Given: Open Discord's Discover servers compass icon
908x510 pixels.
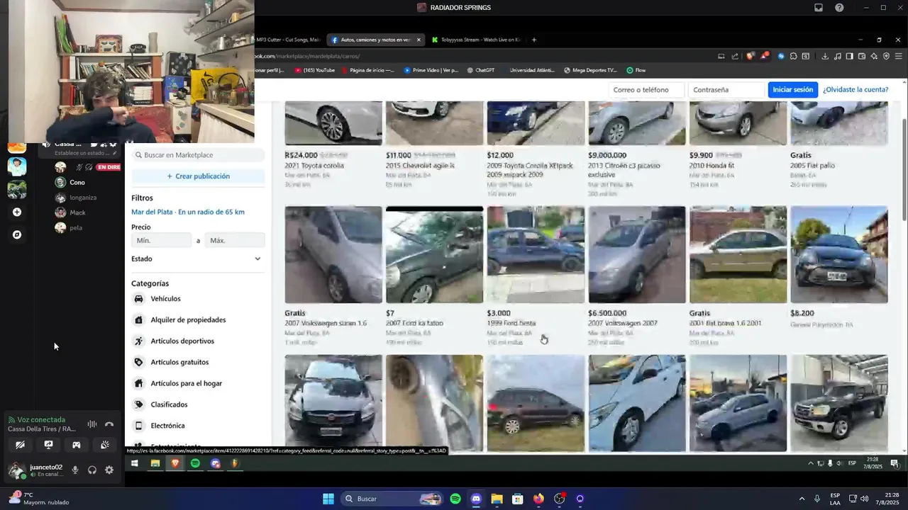Looking at the screenshot, I should point(17,234).
